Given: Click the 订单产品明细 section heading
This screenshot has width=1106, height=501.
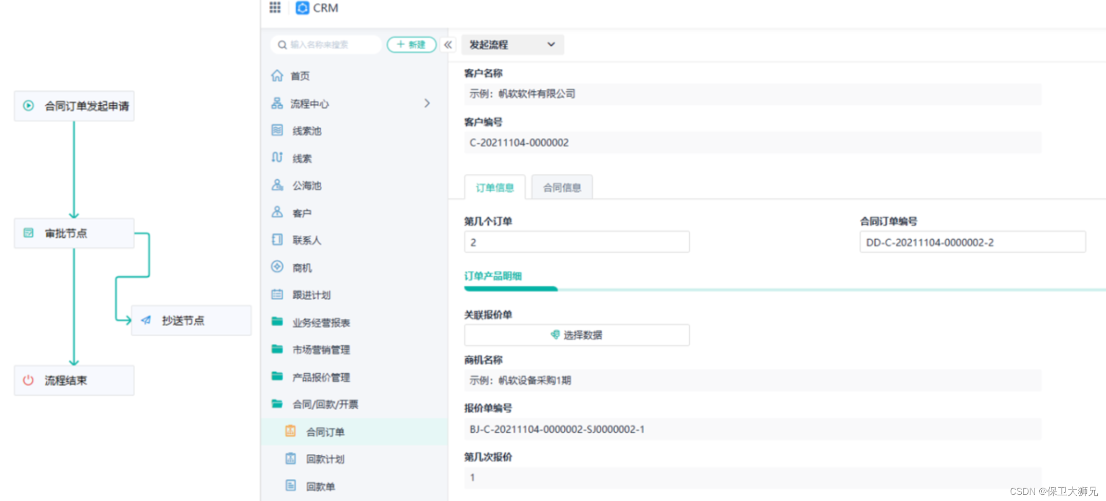Looking at the screenshot, I should pos(493,276).
